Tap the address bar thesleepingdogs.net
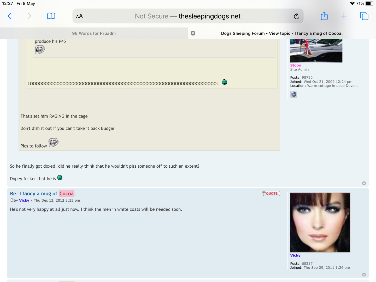The width and height of the screenshot is (376, 282). pyautogui.click(x=187, y=16)
